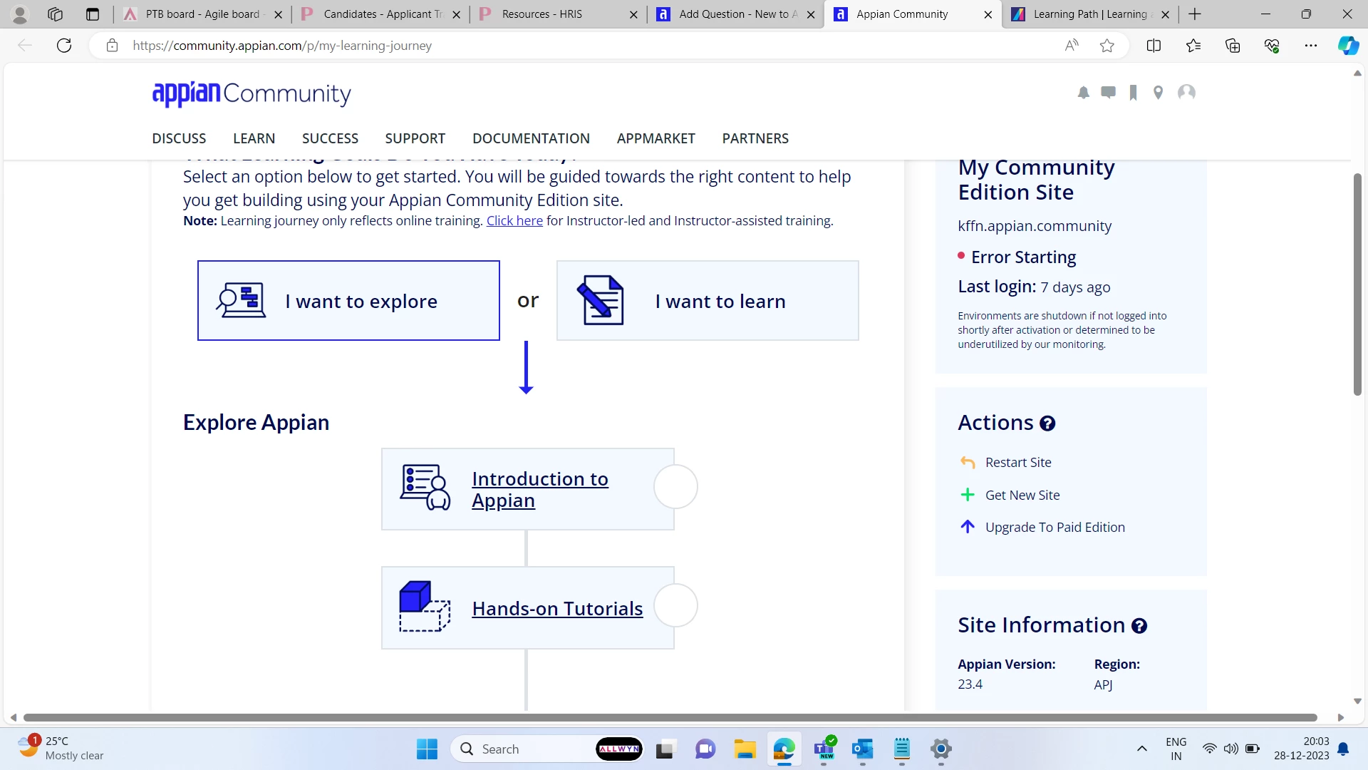
Task: Open Microsoft Teams from taskbar
Action: point(824,749)
